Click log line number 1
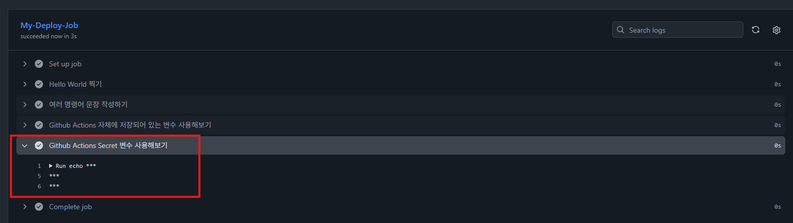The height and width of the screenshot is (223, 793). coord(39,166)
